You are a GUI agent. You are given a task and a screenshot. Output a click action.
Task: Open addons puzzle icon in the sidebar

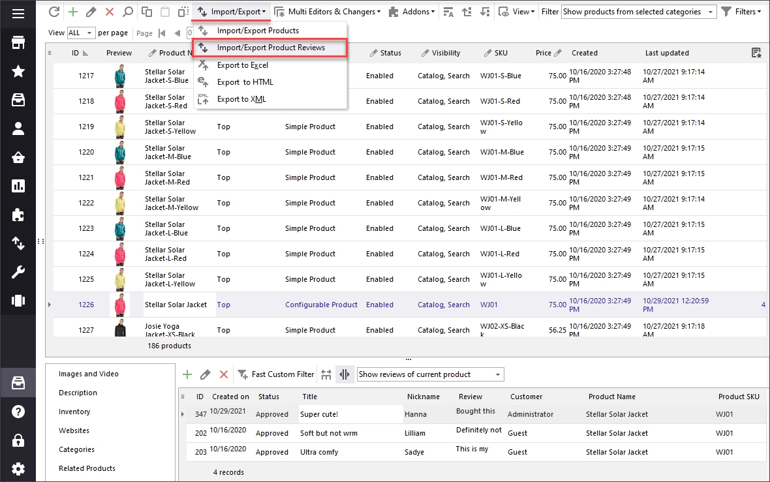pyautogui.click(x=18, y=215)
